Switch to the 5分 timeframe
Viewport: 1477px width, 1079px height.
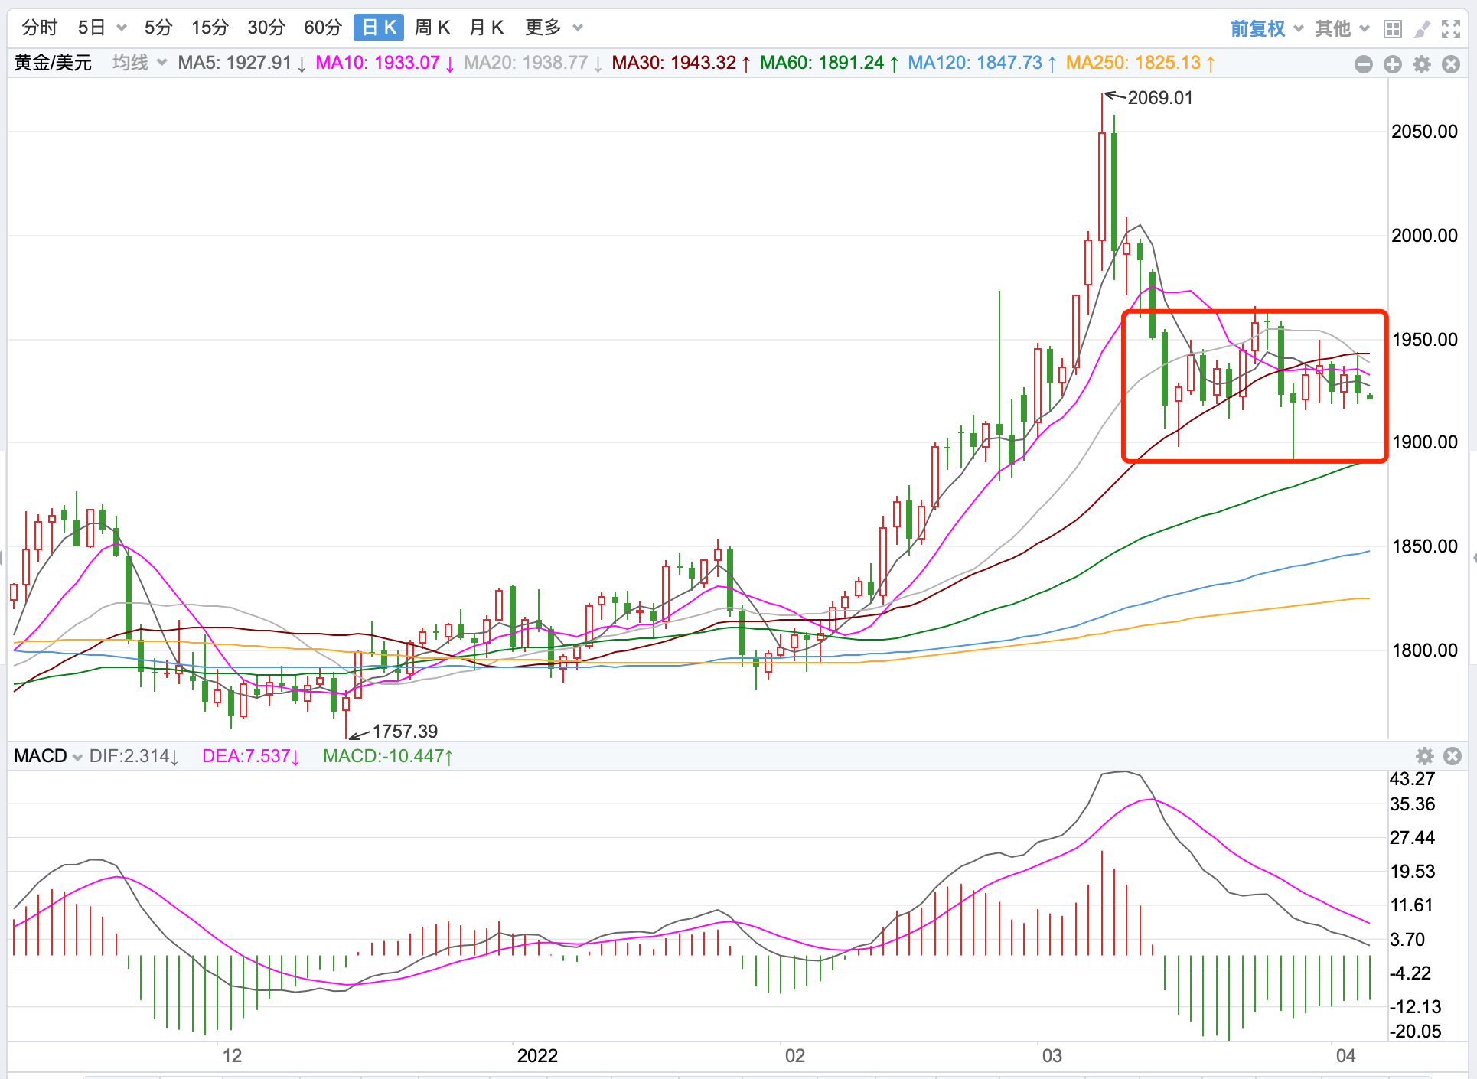158,28
